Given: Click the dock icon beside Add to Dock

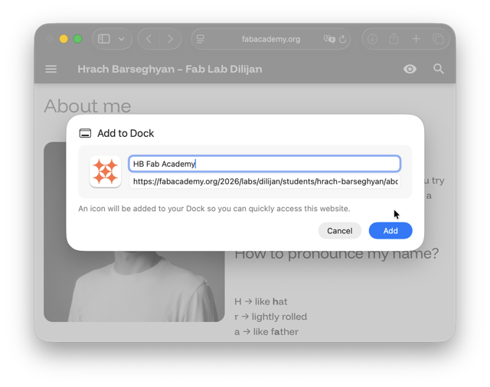Looking at the screenshot, I should click(x=85, y=133).
